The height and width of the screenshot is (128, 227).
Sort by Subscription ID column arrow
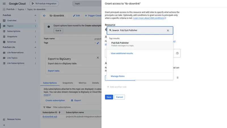pyautogui.click(x=60, y=112)
